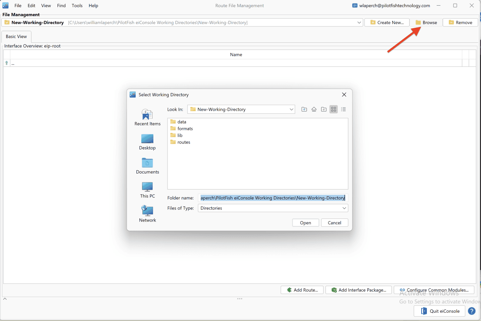Open This PC location

point(147,190)
